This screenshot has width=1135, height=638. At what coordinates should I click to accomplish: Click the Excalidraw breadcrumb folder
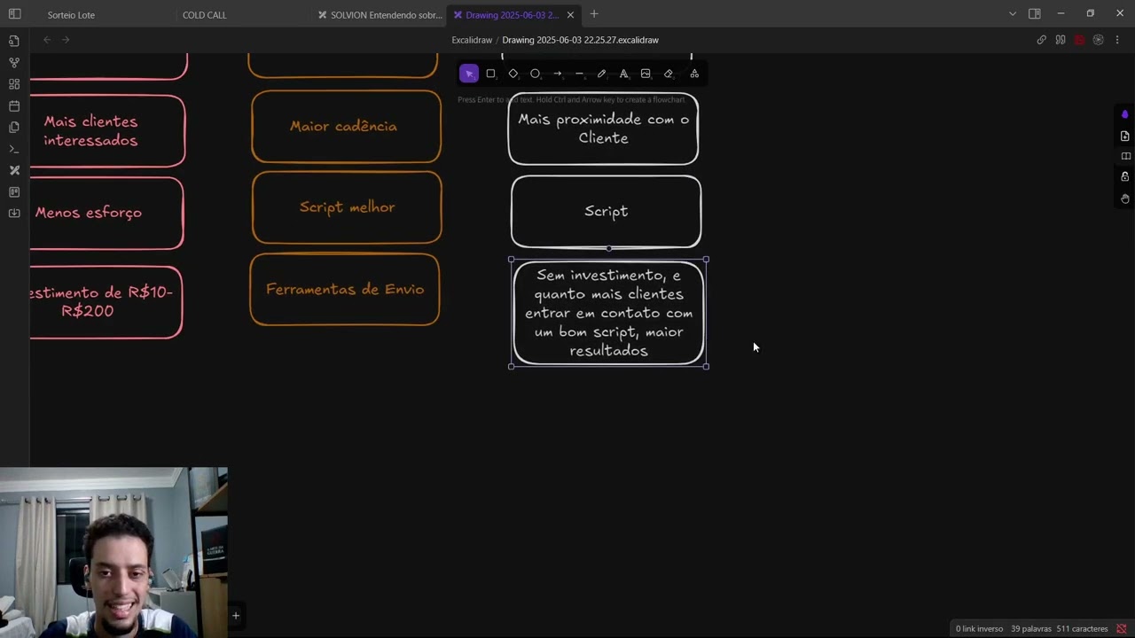pyautogui.click(x=472, y=40)
